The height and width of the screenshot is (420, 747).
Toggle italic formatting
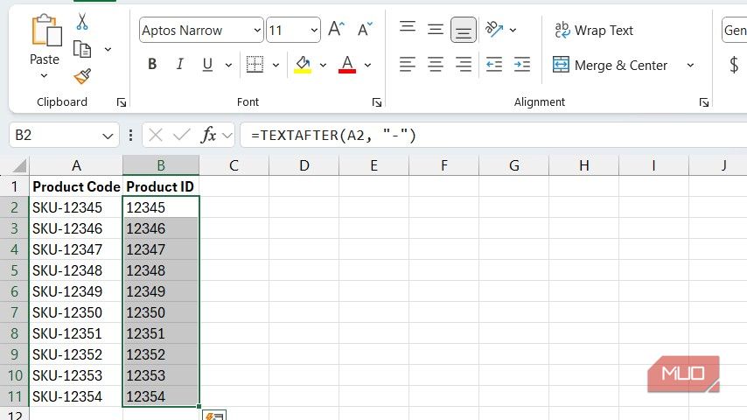pyautogui.click(x=179, y=64)
